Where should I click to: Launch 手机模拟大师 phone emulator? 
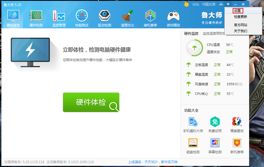tap(192, 124)
